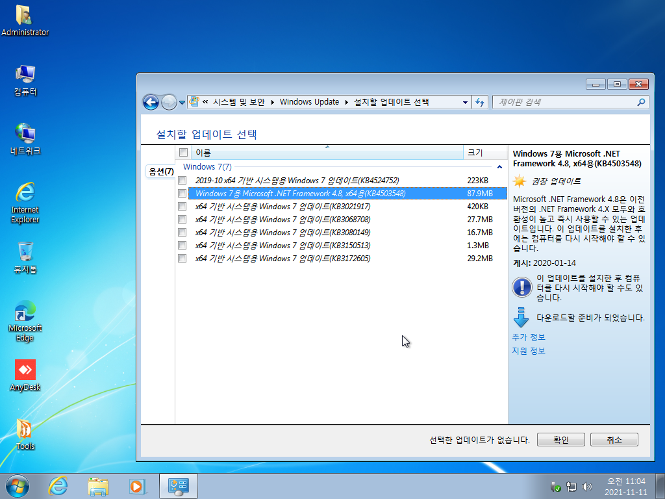This screenshot has height=499, width=665.
Task: Select the KB3068708 update row name
Action: click(x=283, y=220)
